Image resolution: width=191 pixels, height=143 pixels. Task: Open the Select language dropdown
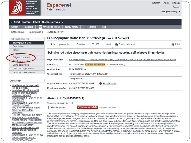(61, 107)
